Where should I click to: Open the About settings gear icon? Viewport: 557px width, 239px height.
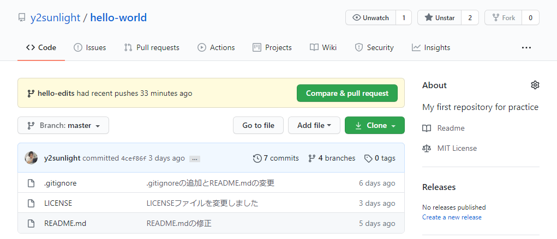pos(535,85)
